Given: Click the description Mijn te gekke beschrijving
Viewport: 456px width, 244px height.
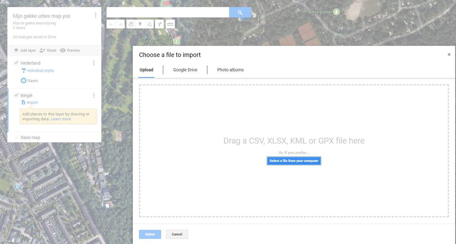Looking at the screenshot, I should tap(34, 23).
